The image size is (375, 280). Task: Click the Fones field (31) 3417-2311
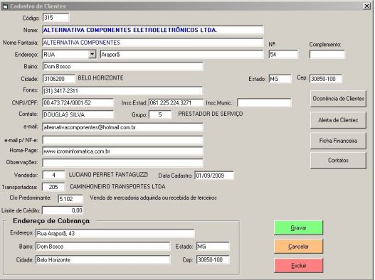tap(122, 91)
